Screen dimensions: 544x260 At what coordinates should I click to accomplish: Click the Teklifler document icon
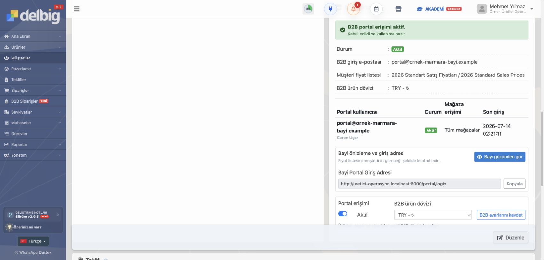[x=6, y=80]
